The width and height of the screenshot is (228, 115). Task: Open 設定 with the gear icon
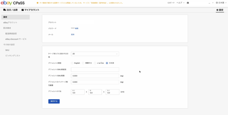click(x=220, y=10)
